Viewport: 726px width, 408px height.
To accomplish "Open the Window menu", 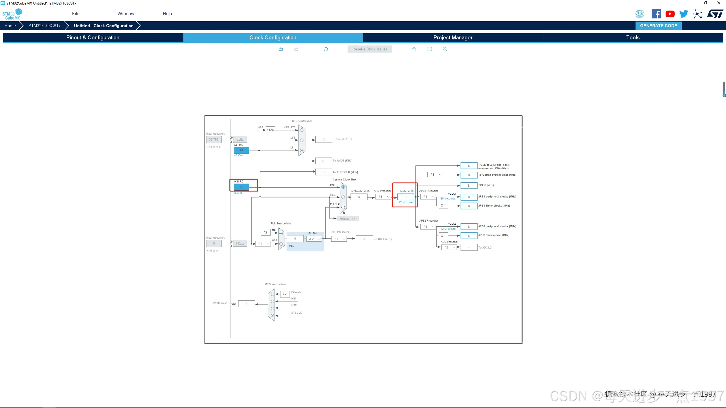I will click(126, 14).
